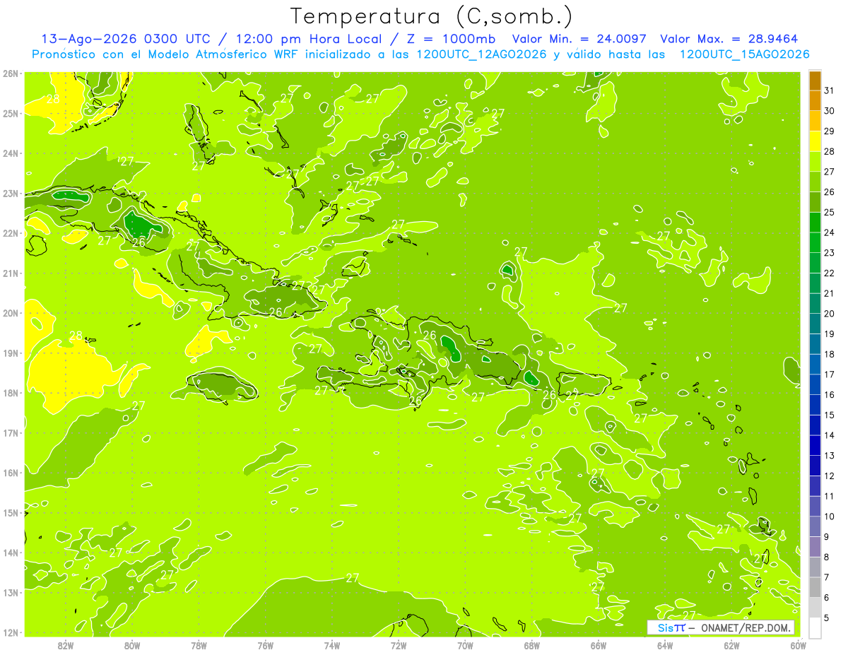Click the 'Temperatura (C,somb.)' map title
The image size is (848, 655).
point(432,16)
